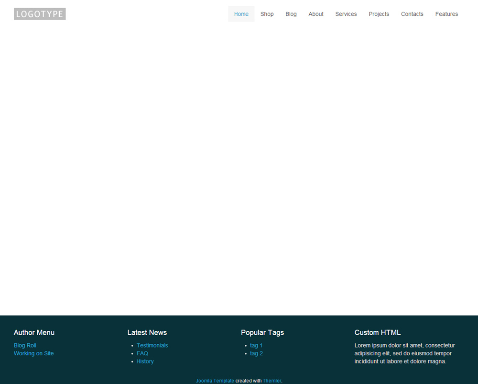
Task: Click the LOGOTYPE logo image
Action: click(x=40, y=14)
